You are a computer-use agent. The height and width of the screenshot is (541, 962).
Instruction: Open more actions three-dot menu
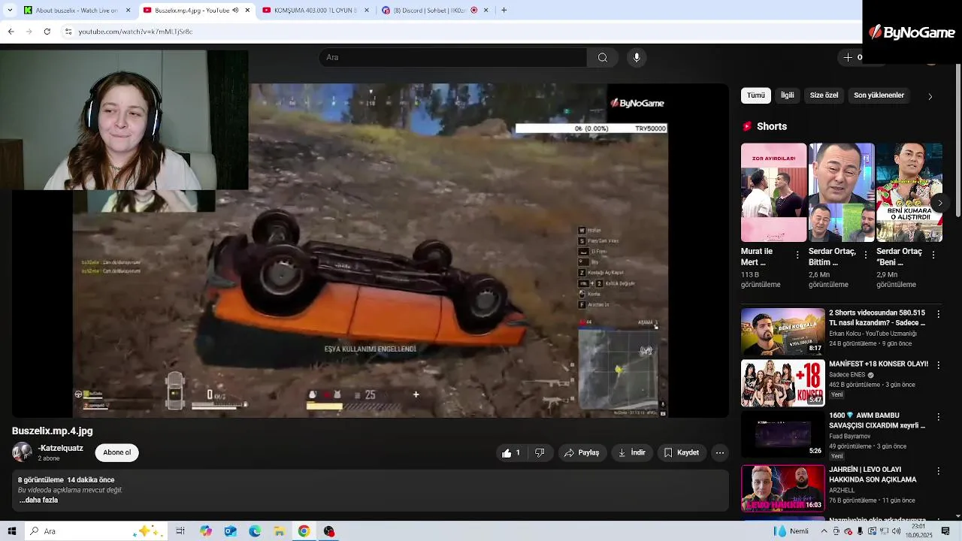(x=720, y=452)
